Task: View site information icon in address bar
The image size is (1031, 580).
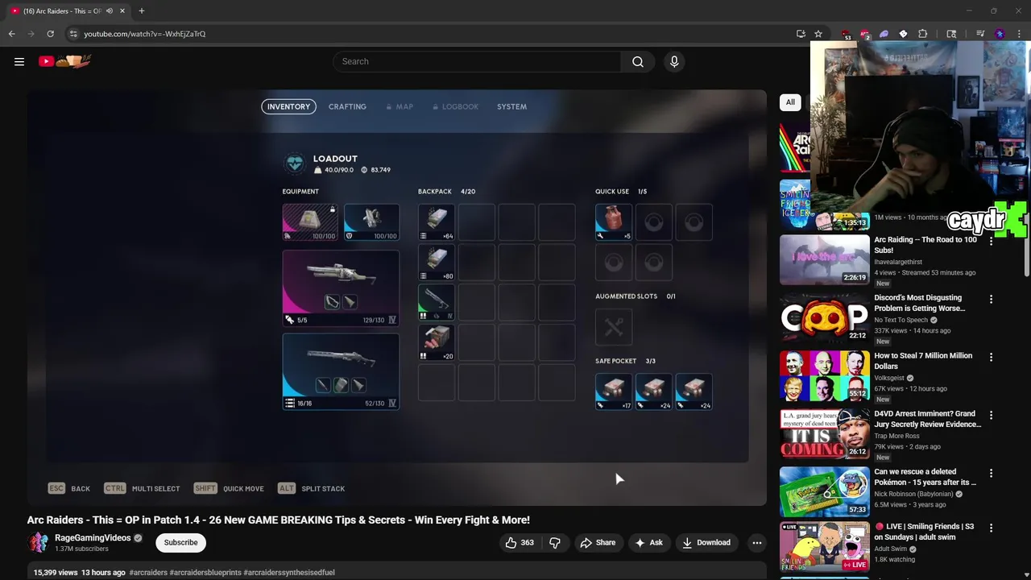Action: click(73, 34)
